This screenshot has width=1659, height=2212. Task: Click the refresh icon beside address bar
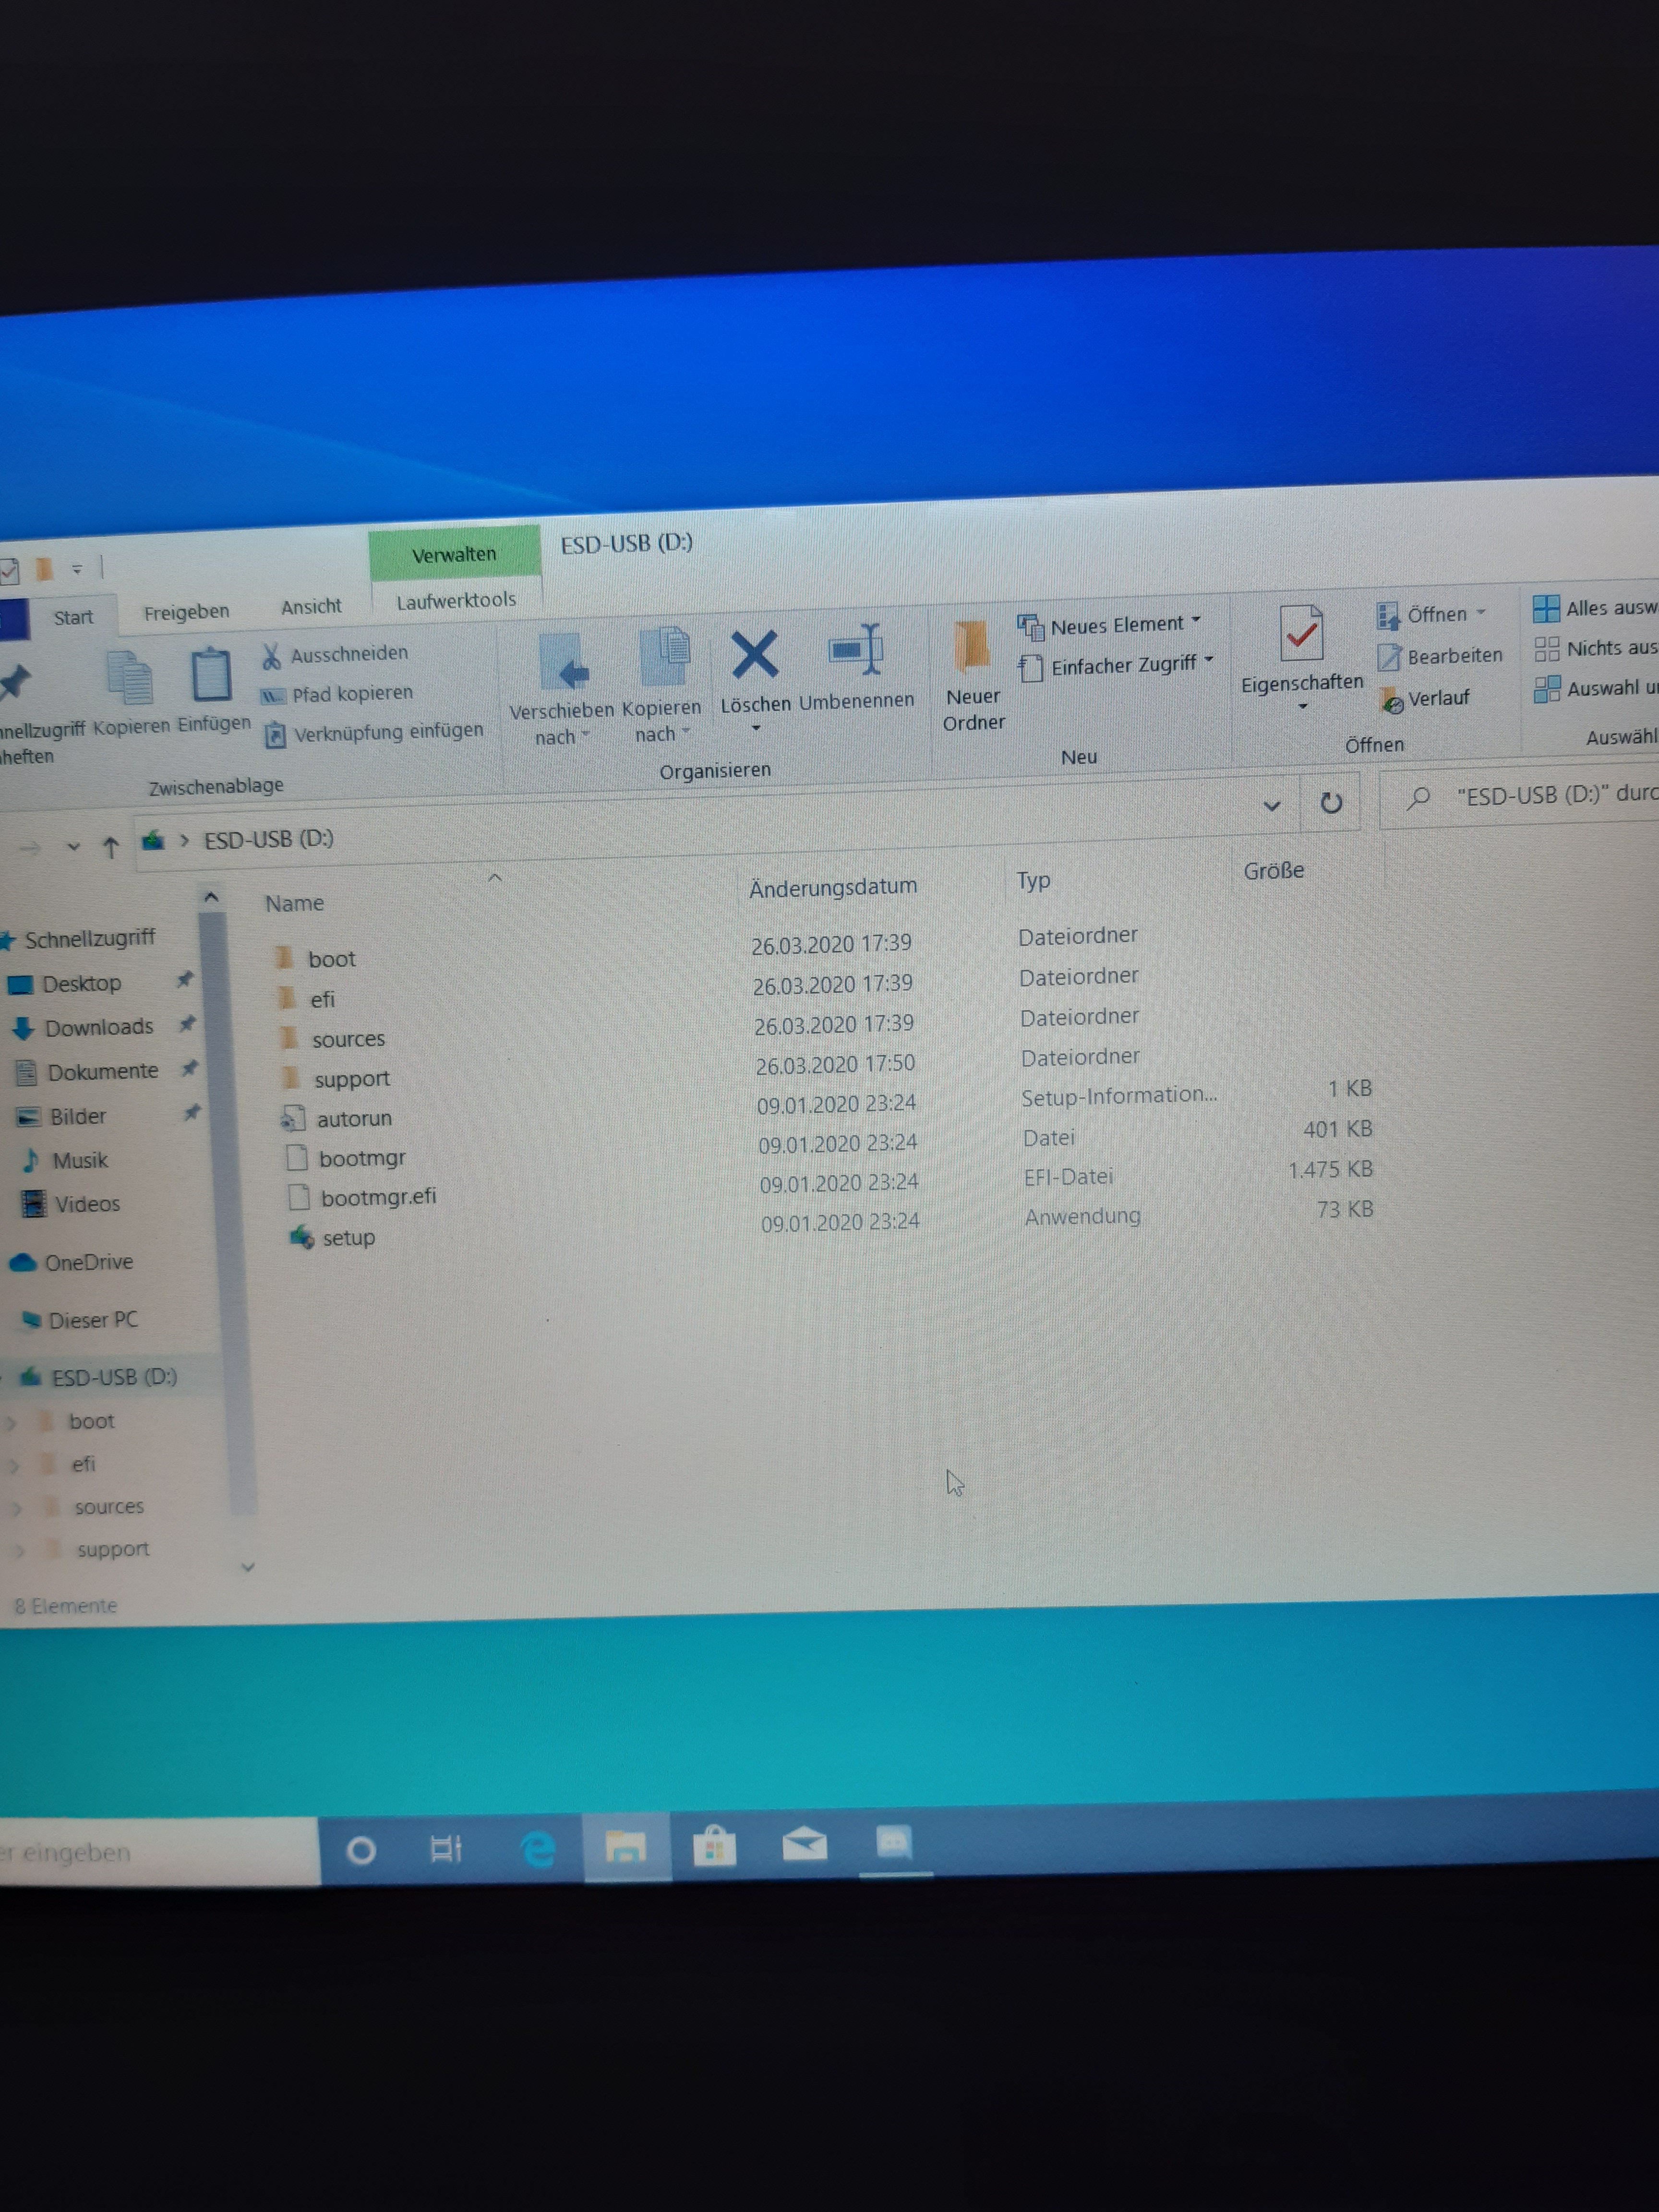click(x=1331, y=803)
